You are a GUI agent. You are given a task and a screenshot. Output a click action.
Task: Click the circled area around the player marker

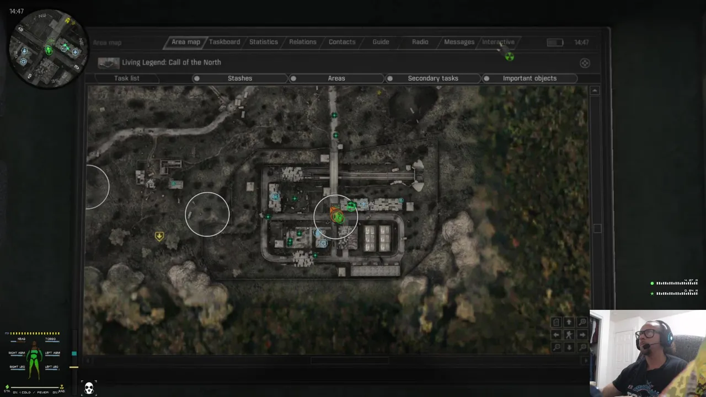click(336, 217)
